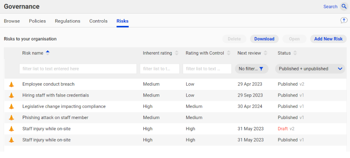Screen dimensions: 350x158
Task: Select the Draft Staff injury row
Action: point(175,129)
